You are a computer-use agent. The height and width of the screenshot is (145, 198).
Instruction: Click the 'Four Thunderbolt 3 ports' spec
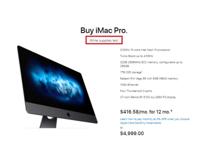(x=136, y=91)
